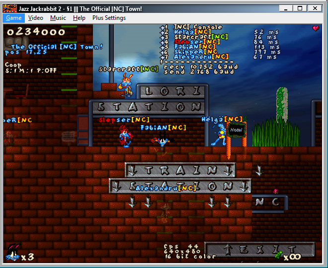Click the down arrow right of TRAIN sign

pyautogui.click(x=259, y=170)
